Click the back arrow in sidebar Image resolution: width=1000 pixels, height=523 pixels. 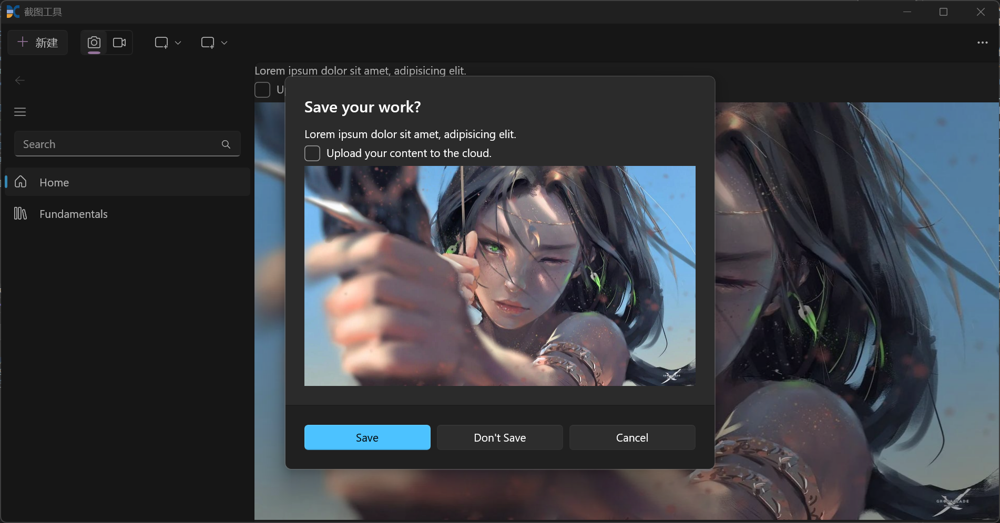pyautogui.click(x=20, y=80)
